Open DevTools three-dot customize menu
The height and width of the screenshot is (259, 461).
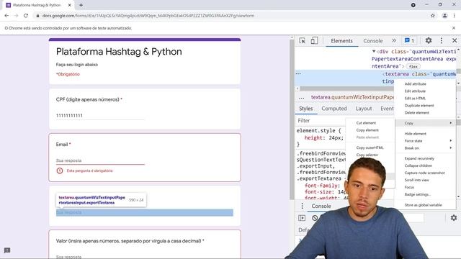[442, 40]
